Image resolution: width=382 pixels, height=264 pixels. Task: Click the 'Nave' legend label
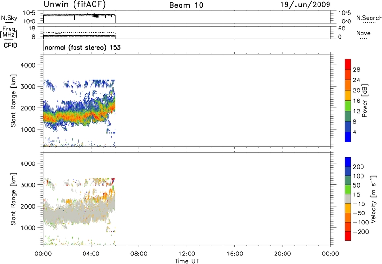tap(363, 33)
